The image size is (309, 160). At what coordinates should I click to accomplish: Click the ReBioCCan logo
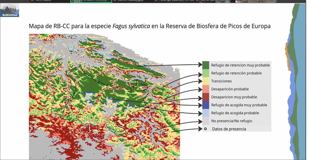tap(10, 10)
